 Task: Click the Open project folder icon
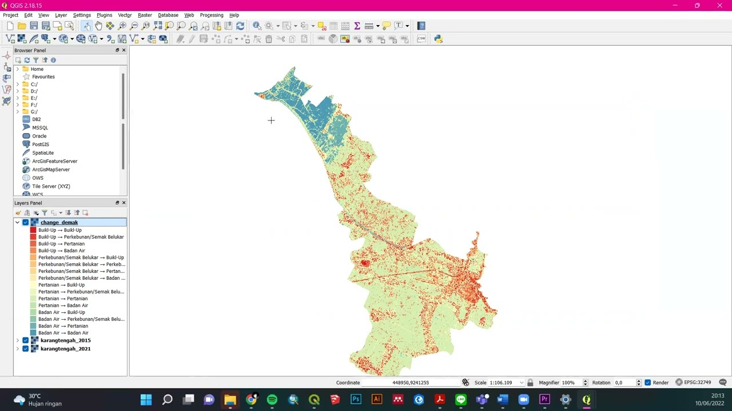(22, 26)
